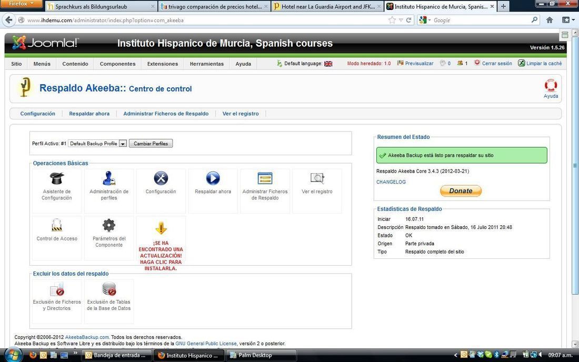Open Control de Acceso padlock icon
This screenshot has width=579, height=362.
click(57, 225)
